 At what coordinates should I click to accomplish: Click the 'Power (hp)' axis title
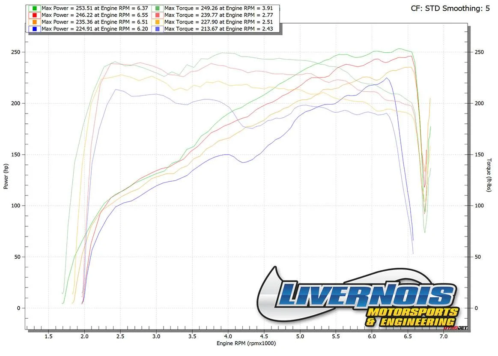click(6, 177)
